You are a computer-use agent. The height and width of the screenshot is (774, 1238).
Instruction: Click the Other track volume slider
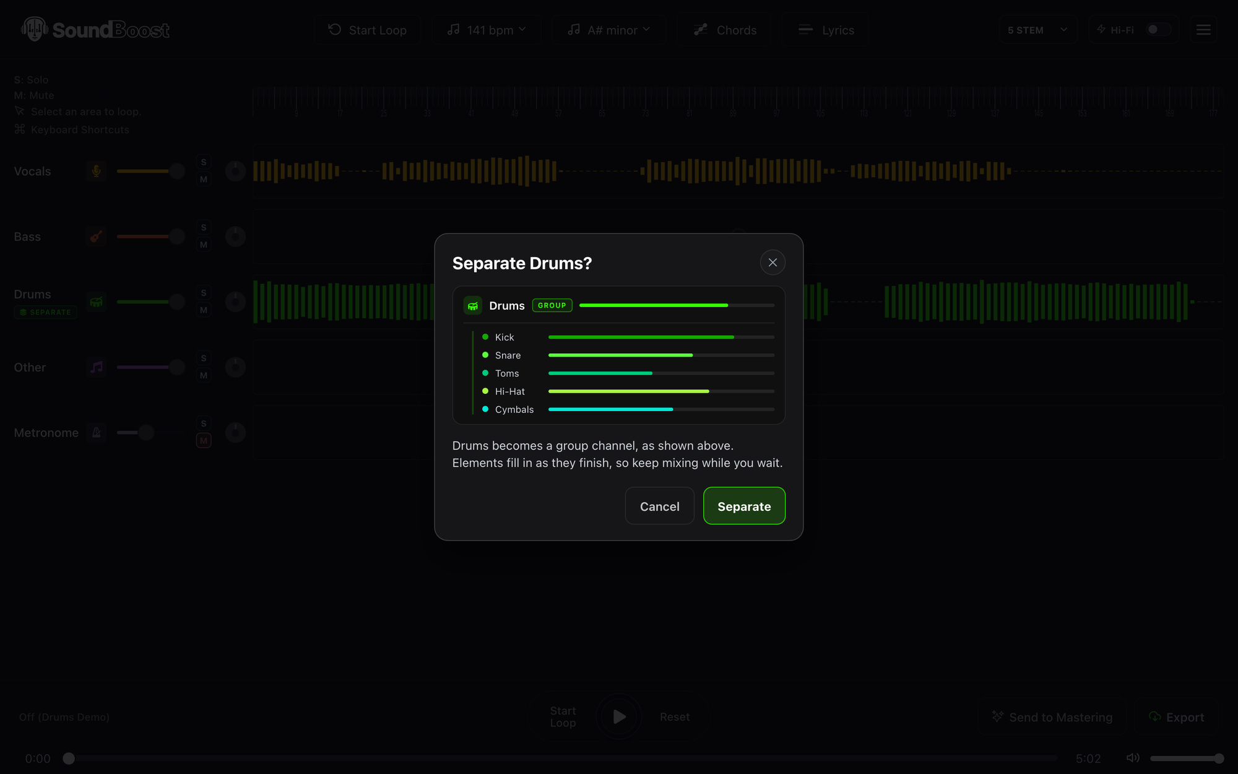[x=151, y=367]
